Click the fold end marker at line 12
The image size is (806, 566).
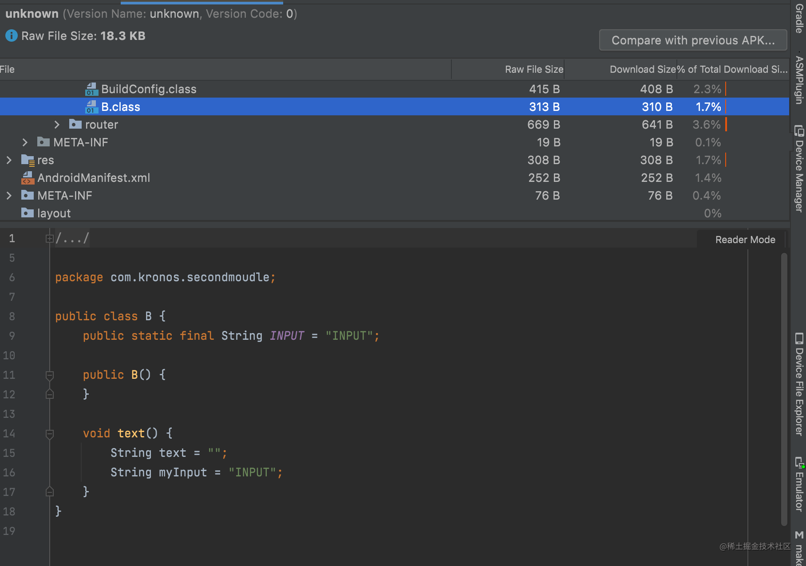click(x=50, y=394)
